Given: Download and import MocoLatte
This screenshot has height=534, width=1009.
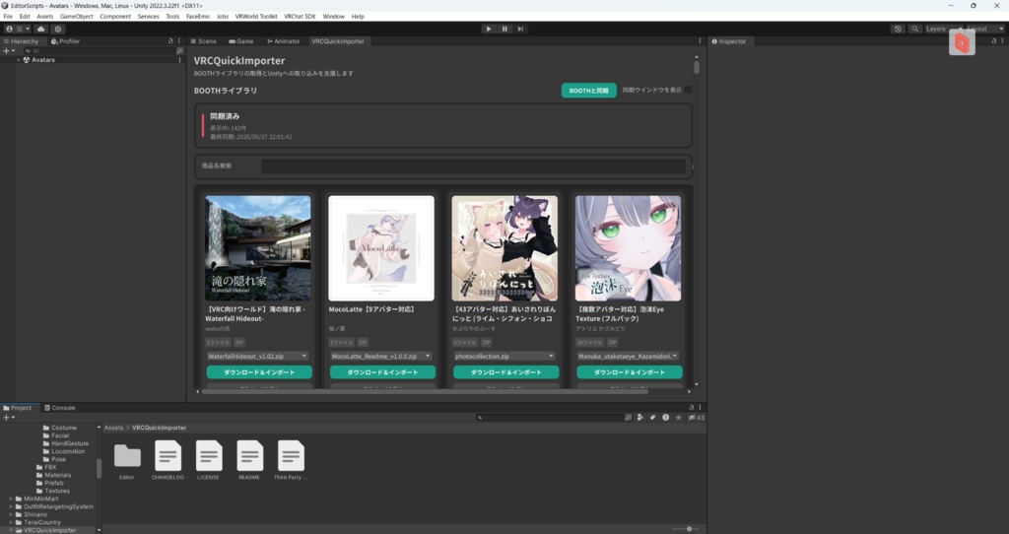Looking at the screenshot, I should [383, 372].
